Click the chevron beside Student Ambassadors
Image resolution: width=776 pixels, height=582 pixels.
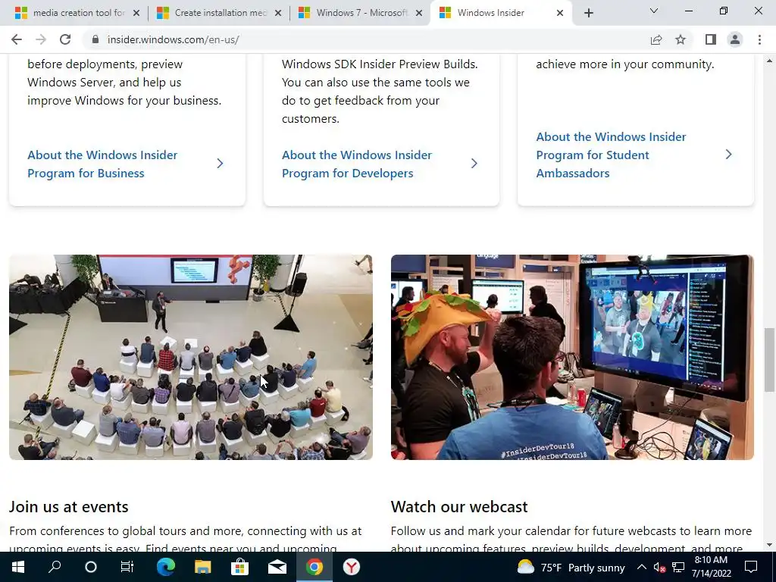coord(728,155)
